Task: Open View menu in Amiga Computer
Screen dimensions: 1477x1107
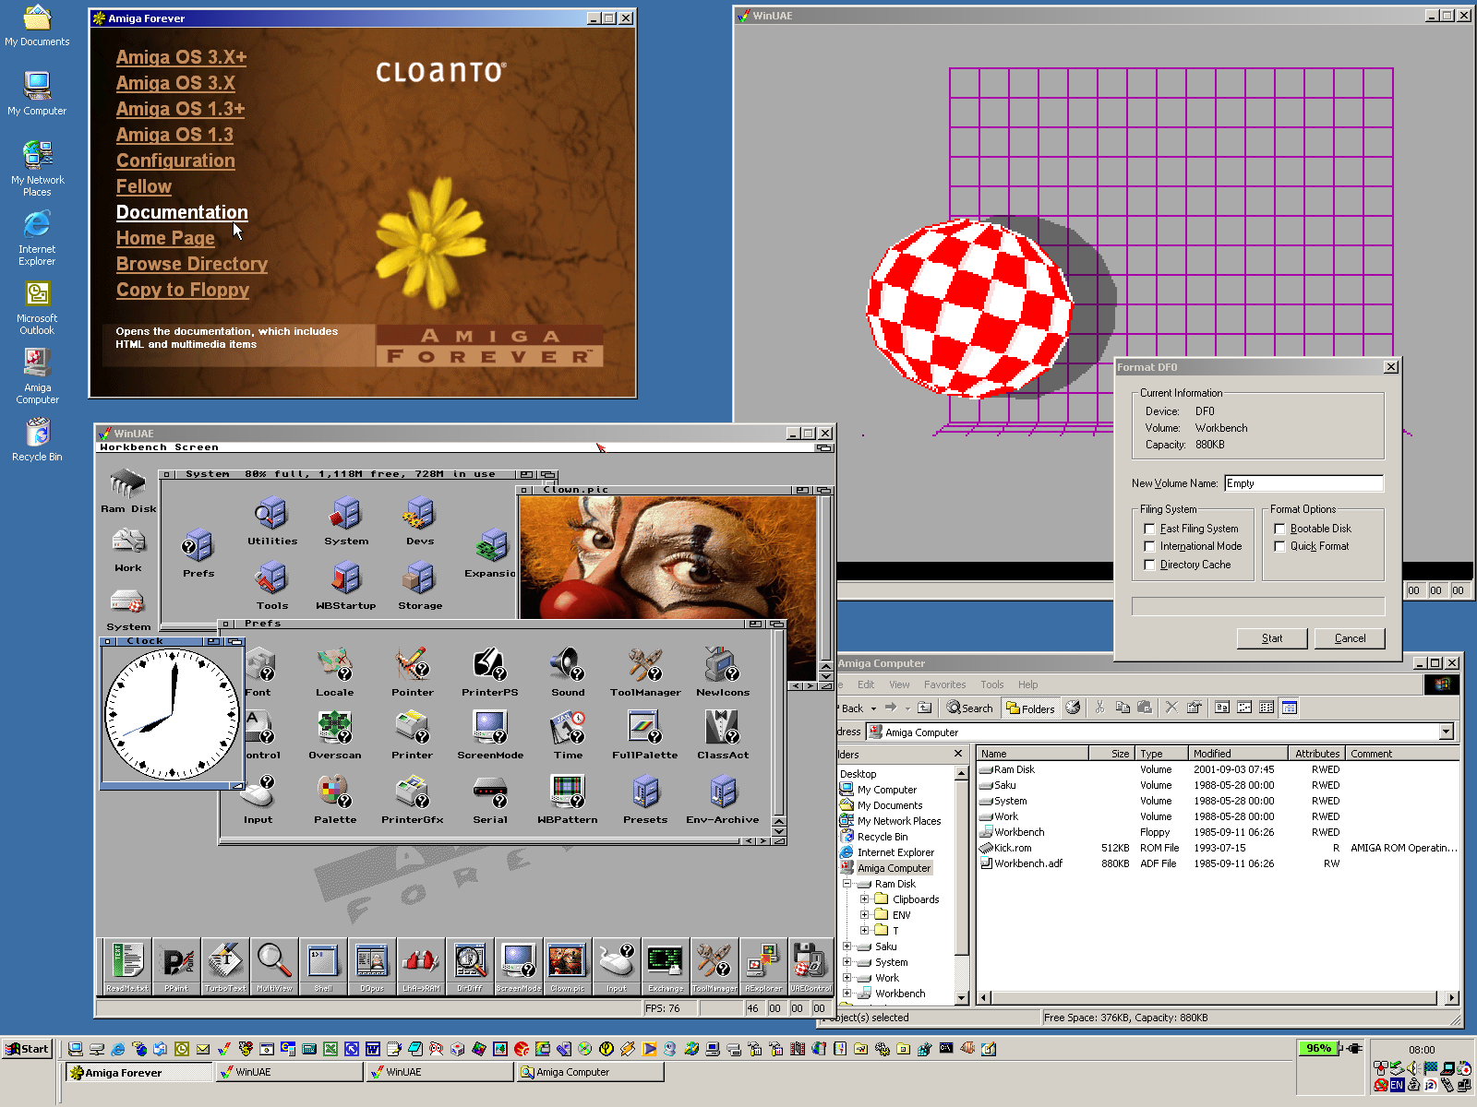Action: [x=899, y=684]
